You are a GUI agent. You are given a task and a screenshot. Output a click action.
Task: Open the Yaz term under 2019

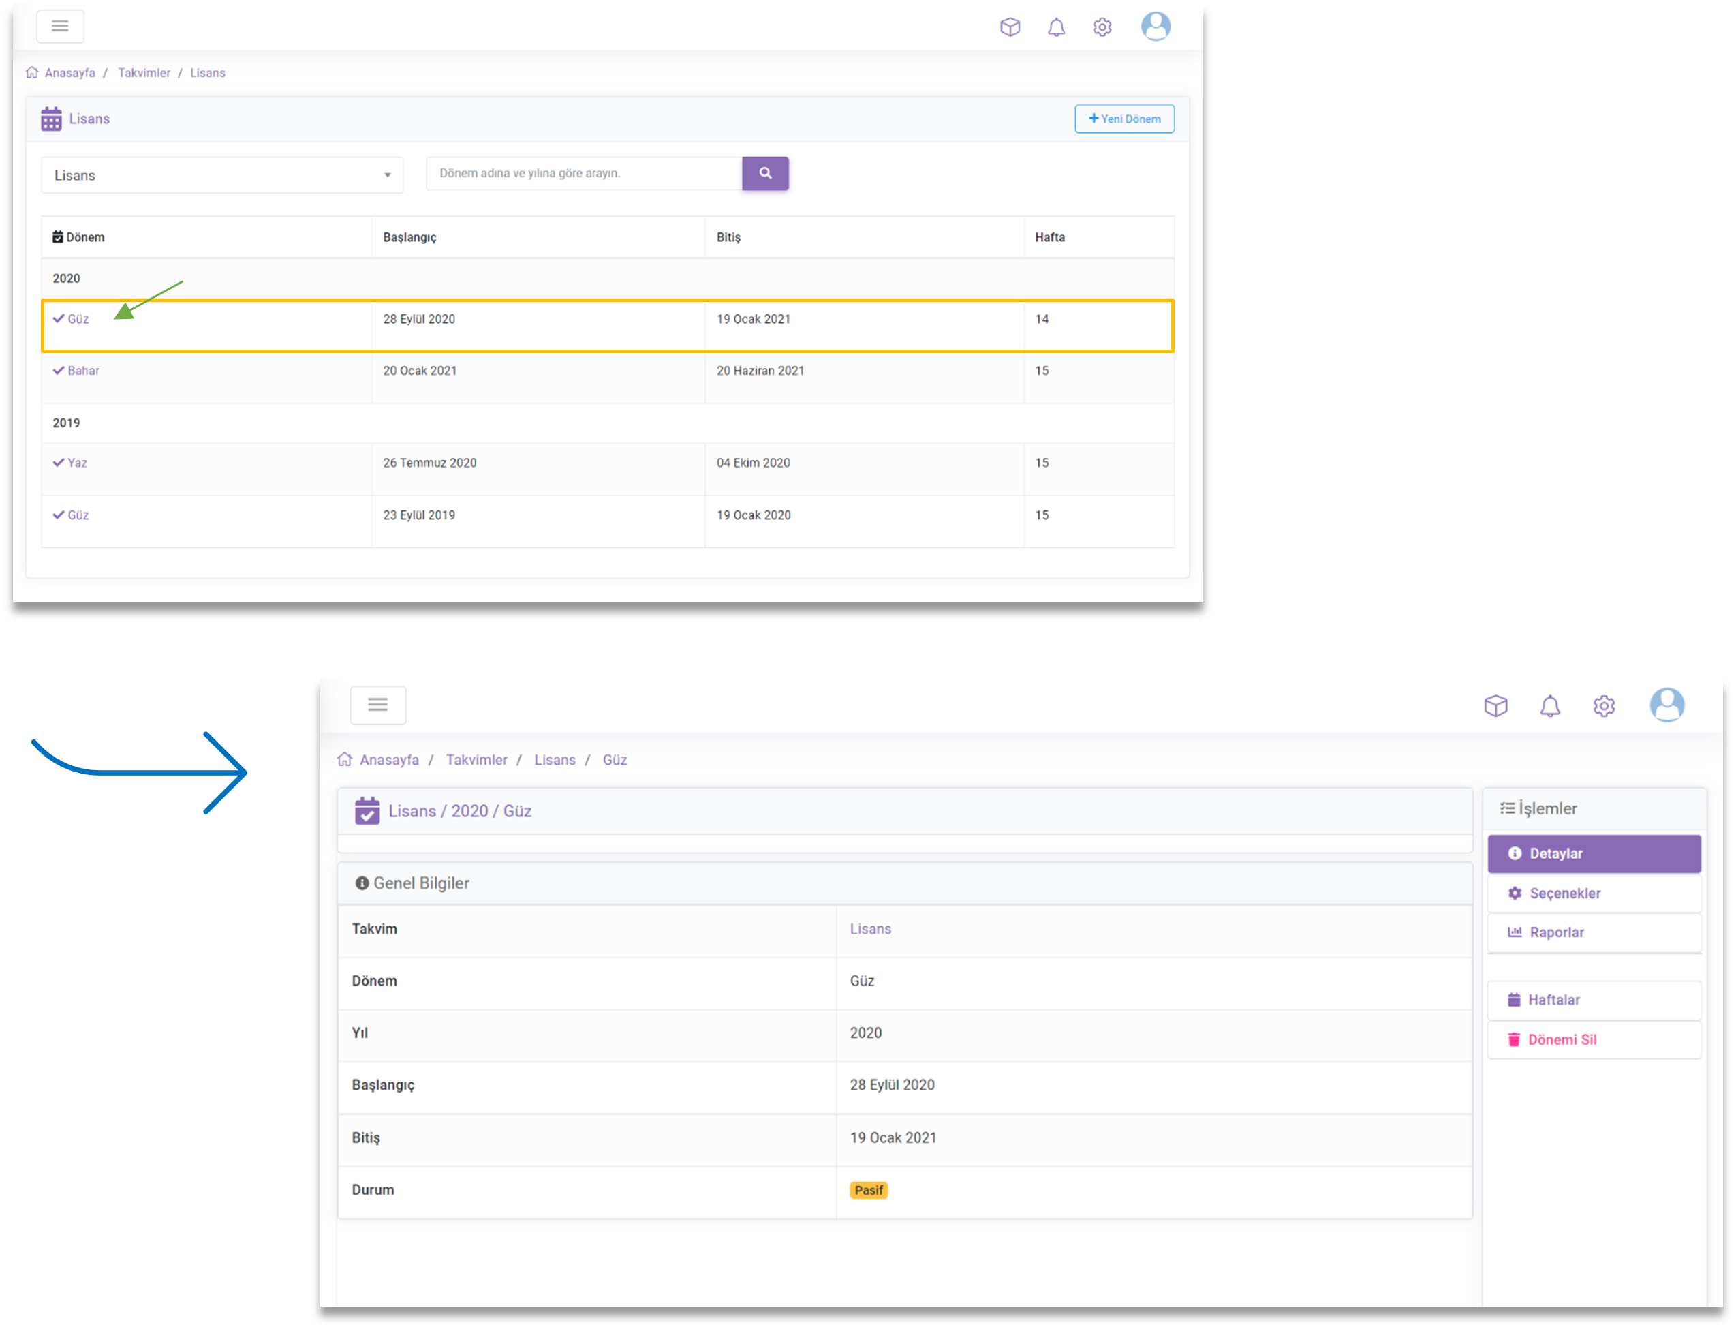(77, 463)
